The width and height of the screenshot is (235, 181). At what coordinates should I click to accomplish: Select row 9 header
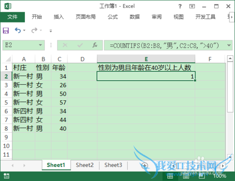coord(6,137)
